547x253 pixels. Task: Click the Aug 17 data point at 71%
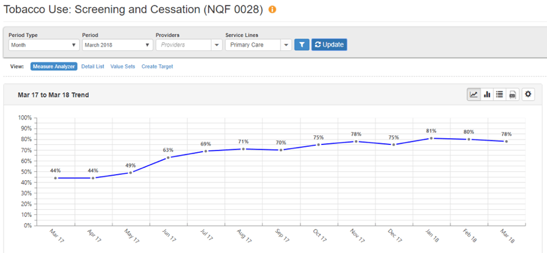[x=243, y=149]
